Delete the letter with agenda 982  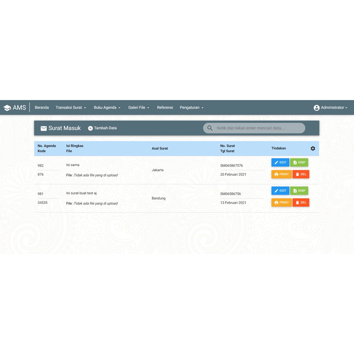point(301,174)
